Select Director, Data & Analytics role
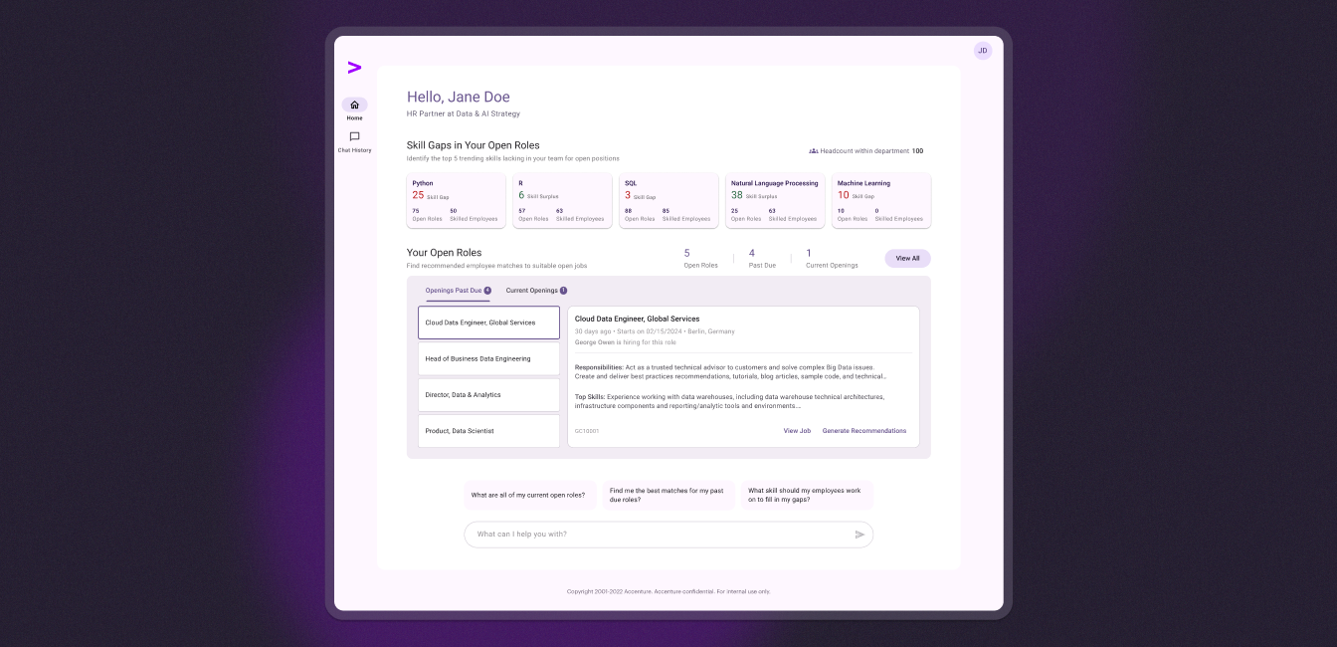Screen dimensions: 1337x647 (488, 395)
